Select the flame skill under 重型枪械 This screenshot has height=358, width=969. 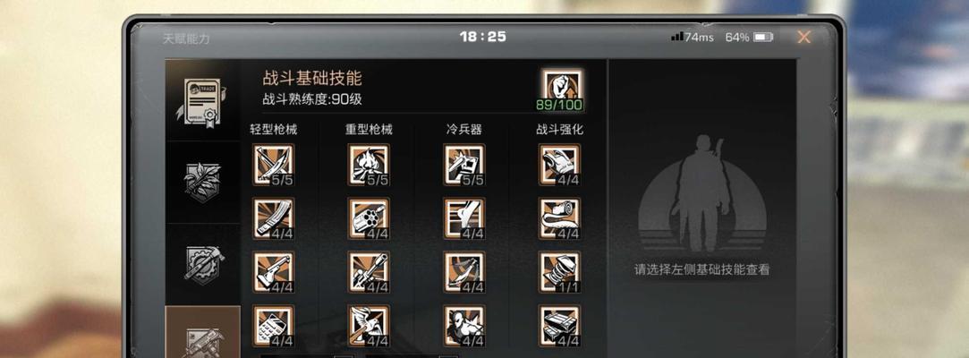click(369, 165)
